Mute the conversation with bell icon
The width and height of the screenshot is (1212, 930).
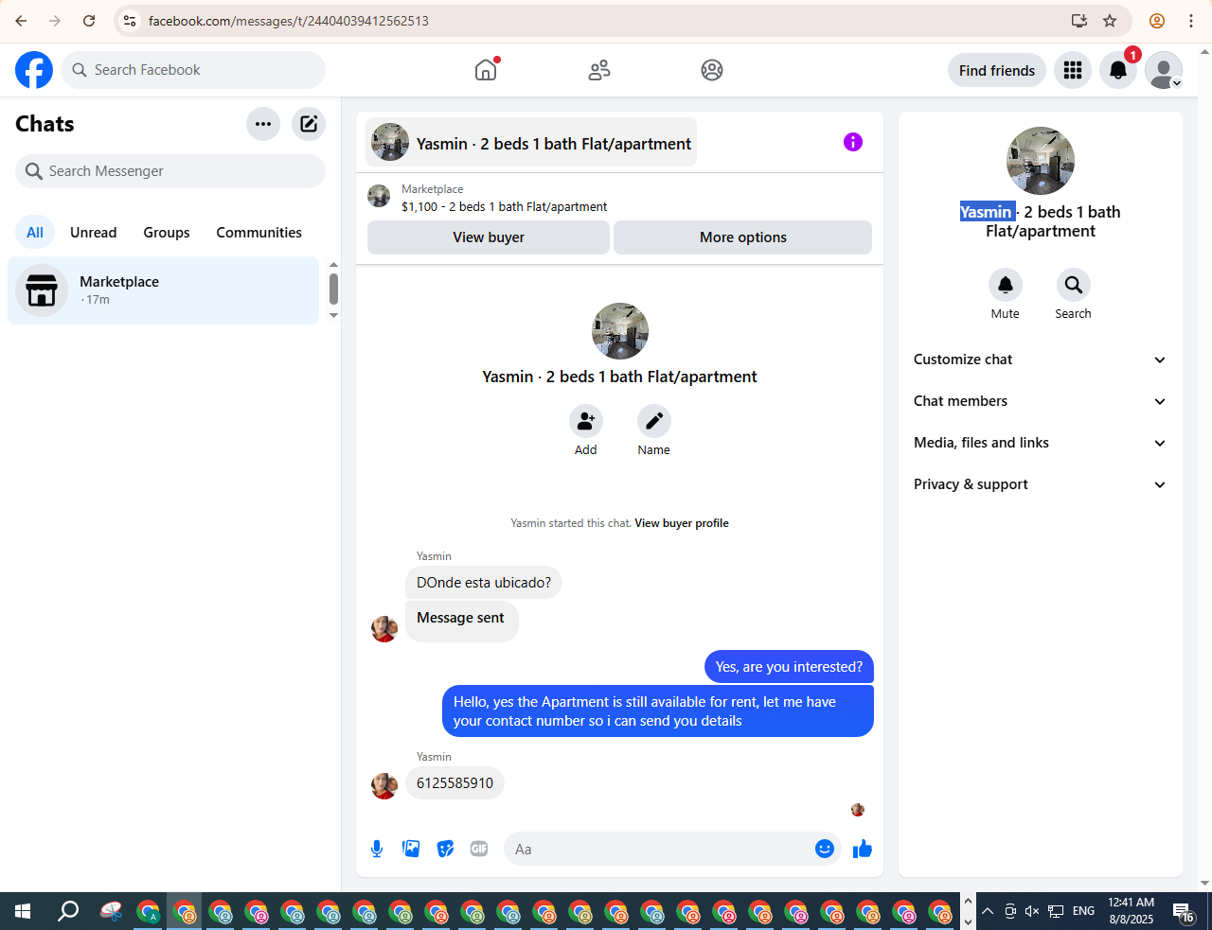(x=1006, y=285)
